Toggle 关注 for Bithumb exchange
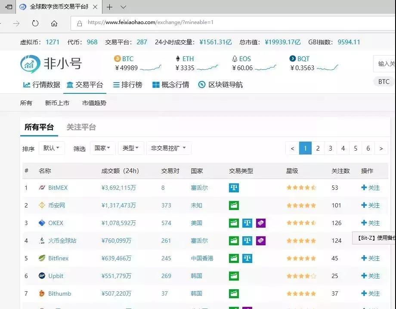Screen dimensions: 396x309 pos(370,294)
